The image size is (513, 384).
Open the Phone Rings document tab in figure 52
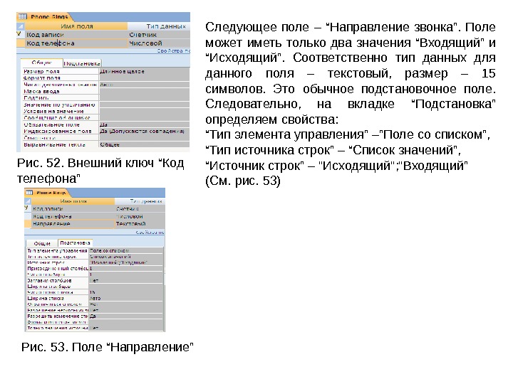click(x=45, y=16)
